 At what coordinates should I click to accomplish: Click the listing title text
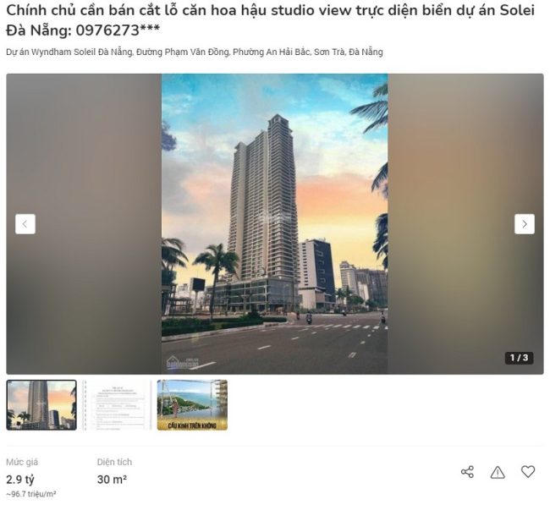tap(271, 20)
